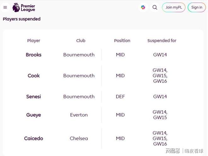This screenshot has height=156, width=208.
Task: Select the Position column header
Action: click(122, 41)
